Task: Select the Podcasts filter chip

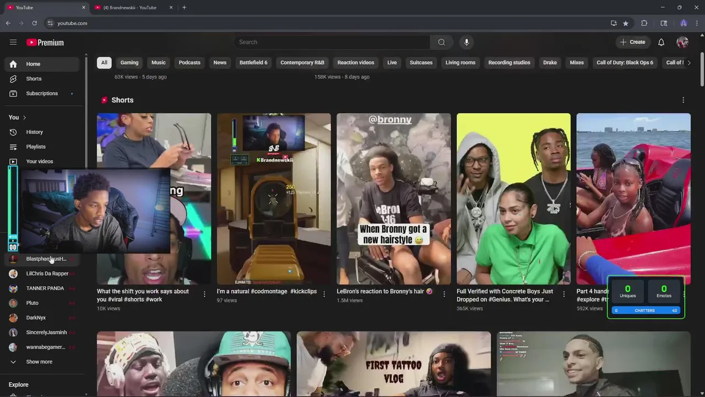Action: click(189, 63)
